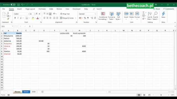The height and width of the screenshot is (99, 177).
Task: Click the Copy icon
Action: 8,16
